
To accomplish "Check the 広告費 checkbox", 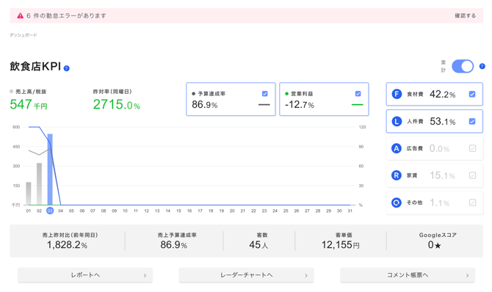I will tap(473, 148).
